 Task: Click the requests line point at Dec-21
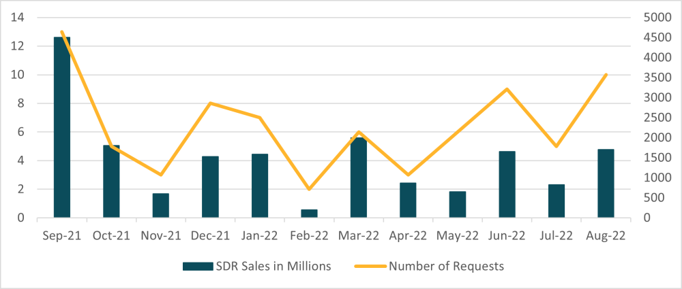pyautogui.click(x=210, y=103)
